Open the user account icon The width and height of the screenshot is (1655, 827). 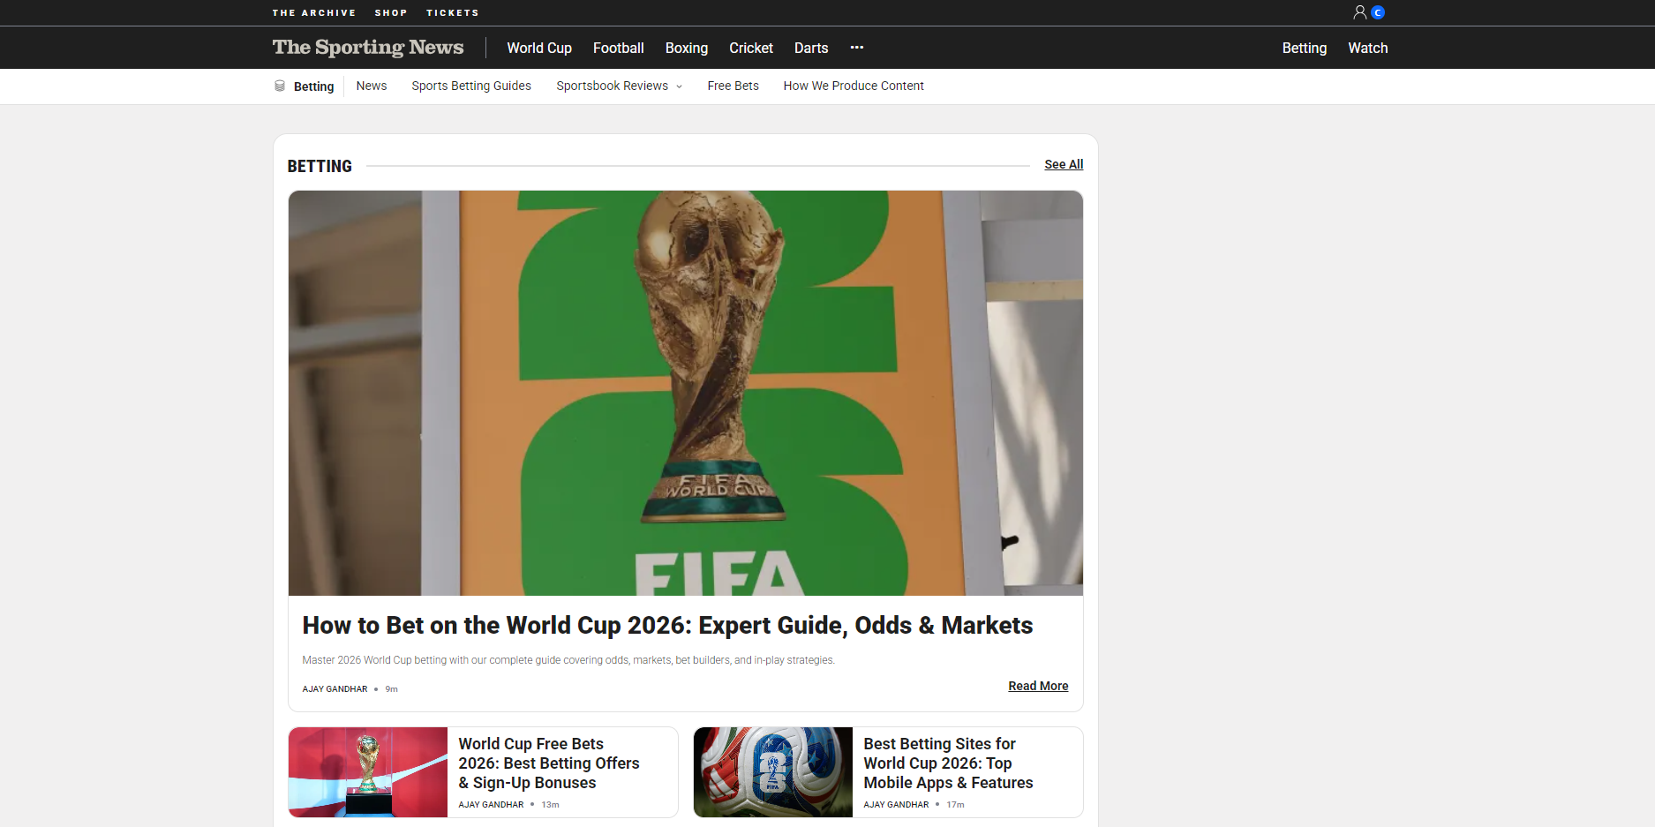point(1359,12)
